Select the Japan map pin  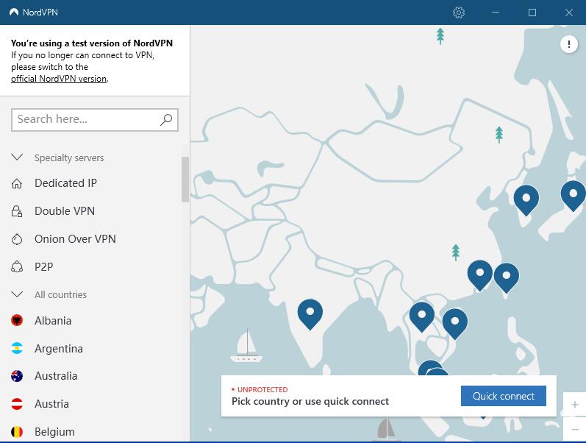pyautogui.click(x=574, y=196)
